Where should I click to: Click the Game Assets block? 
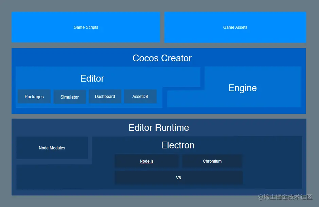pos(235,27)
